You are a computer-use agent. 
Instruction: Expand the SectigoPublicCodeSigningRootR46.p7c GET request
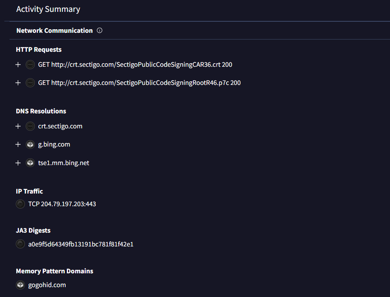pos(18,83)
